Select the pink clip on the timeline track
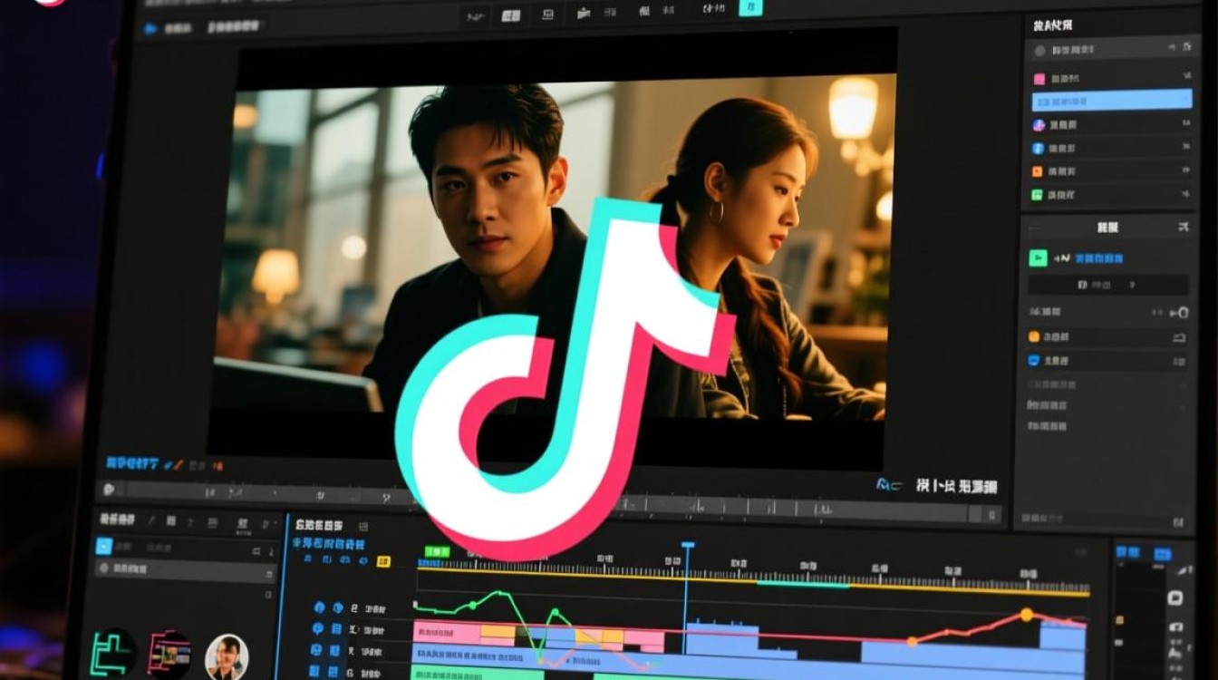 pyautogui.click(x=446, y=631)
